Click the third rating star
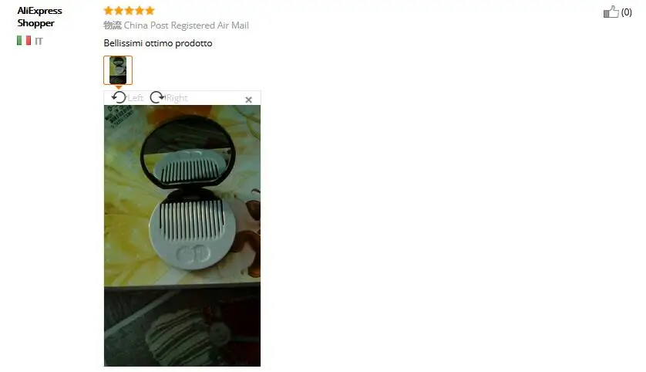Screen dimensions: 646x372 point(129,11)
